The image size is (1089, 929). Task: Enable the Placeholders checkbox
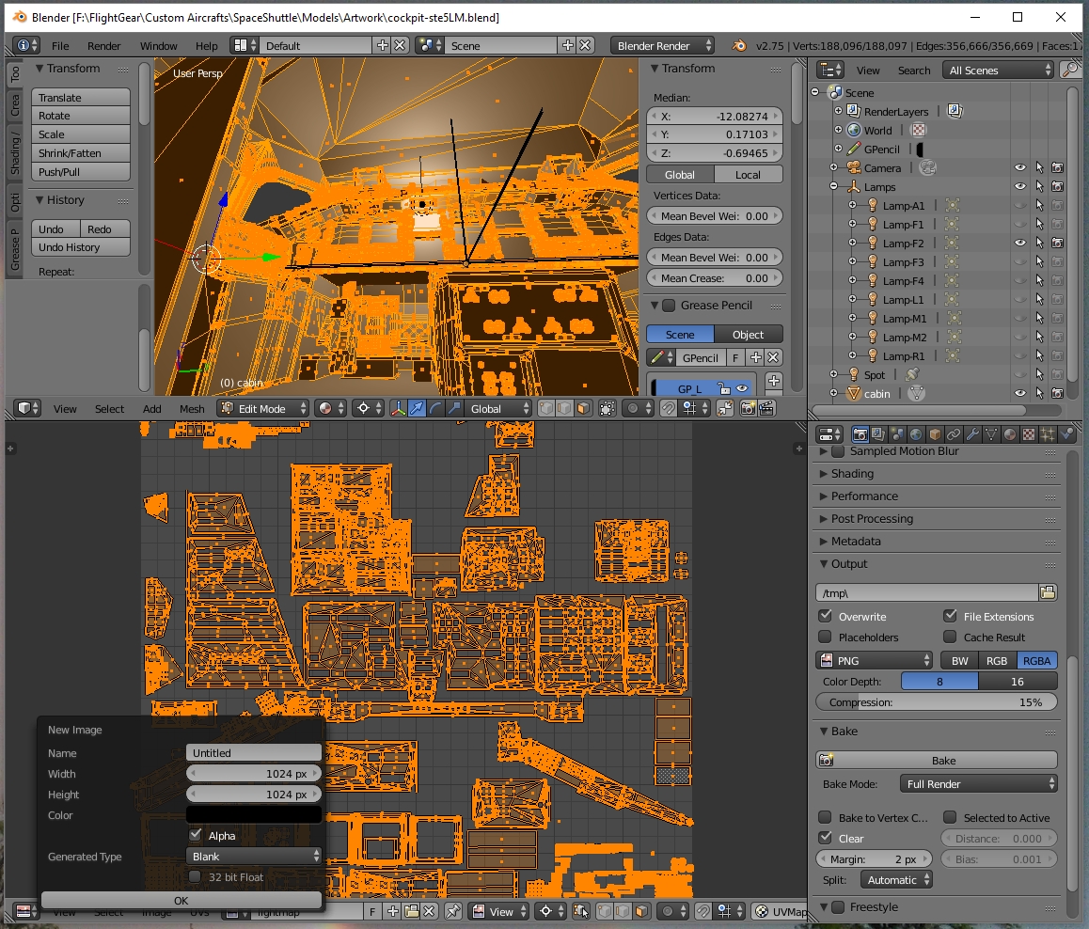coord(825,637)
